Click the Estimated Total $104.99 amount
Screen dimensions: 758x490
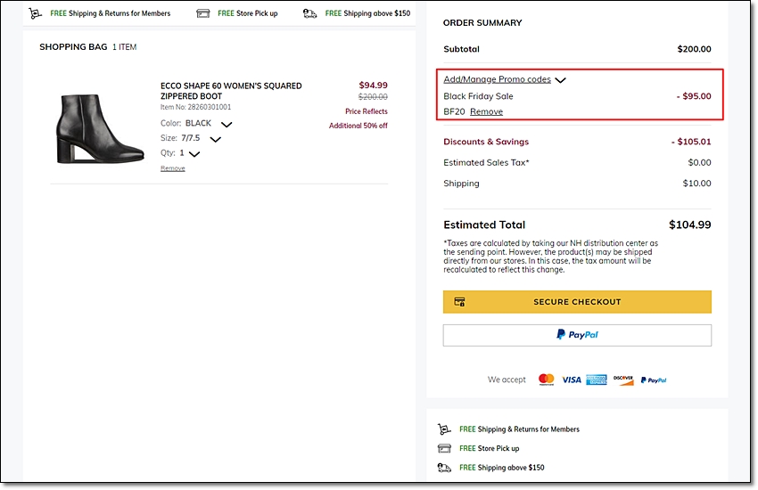pyautogui.click(x=690, y=225)
